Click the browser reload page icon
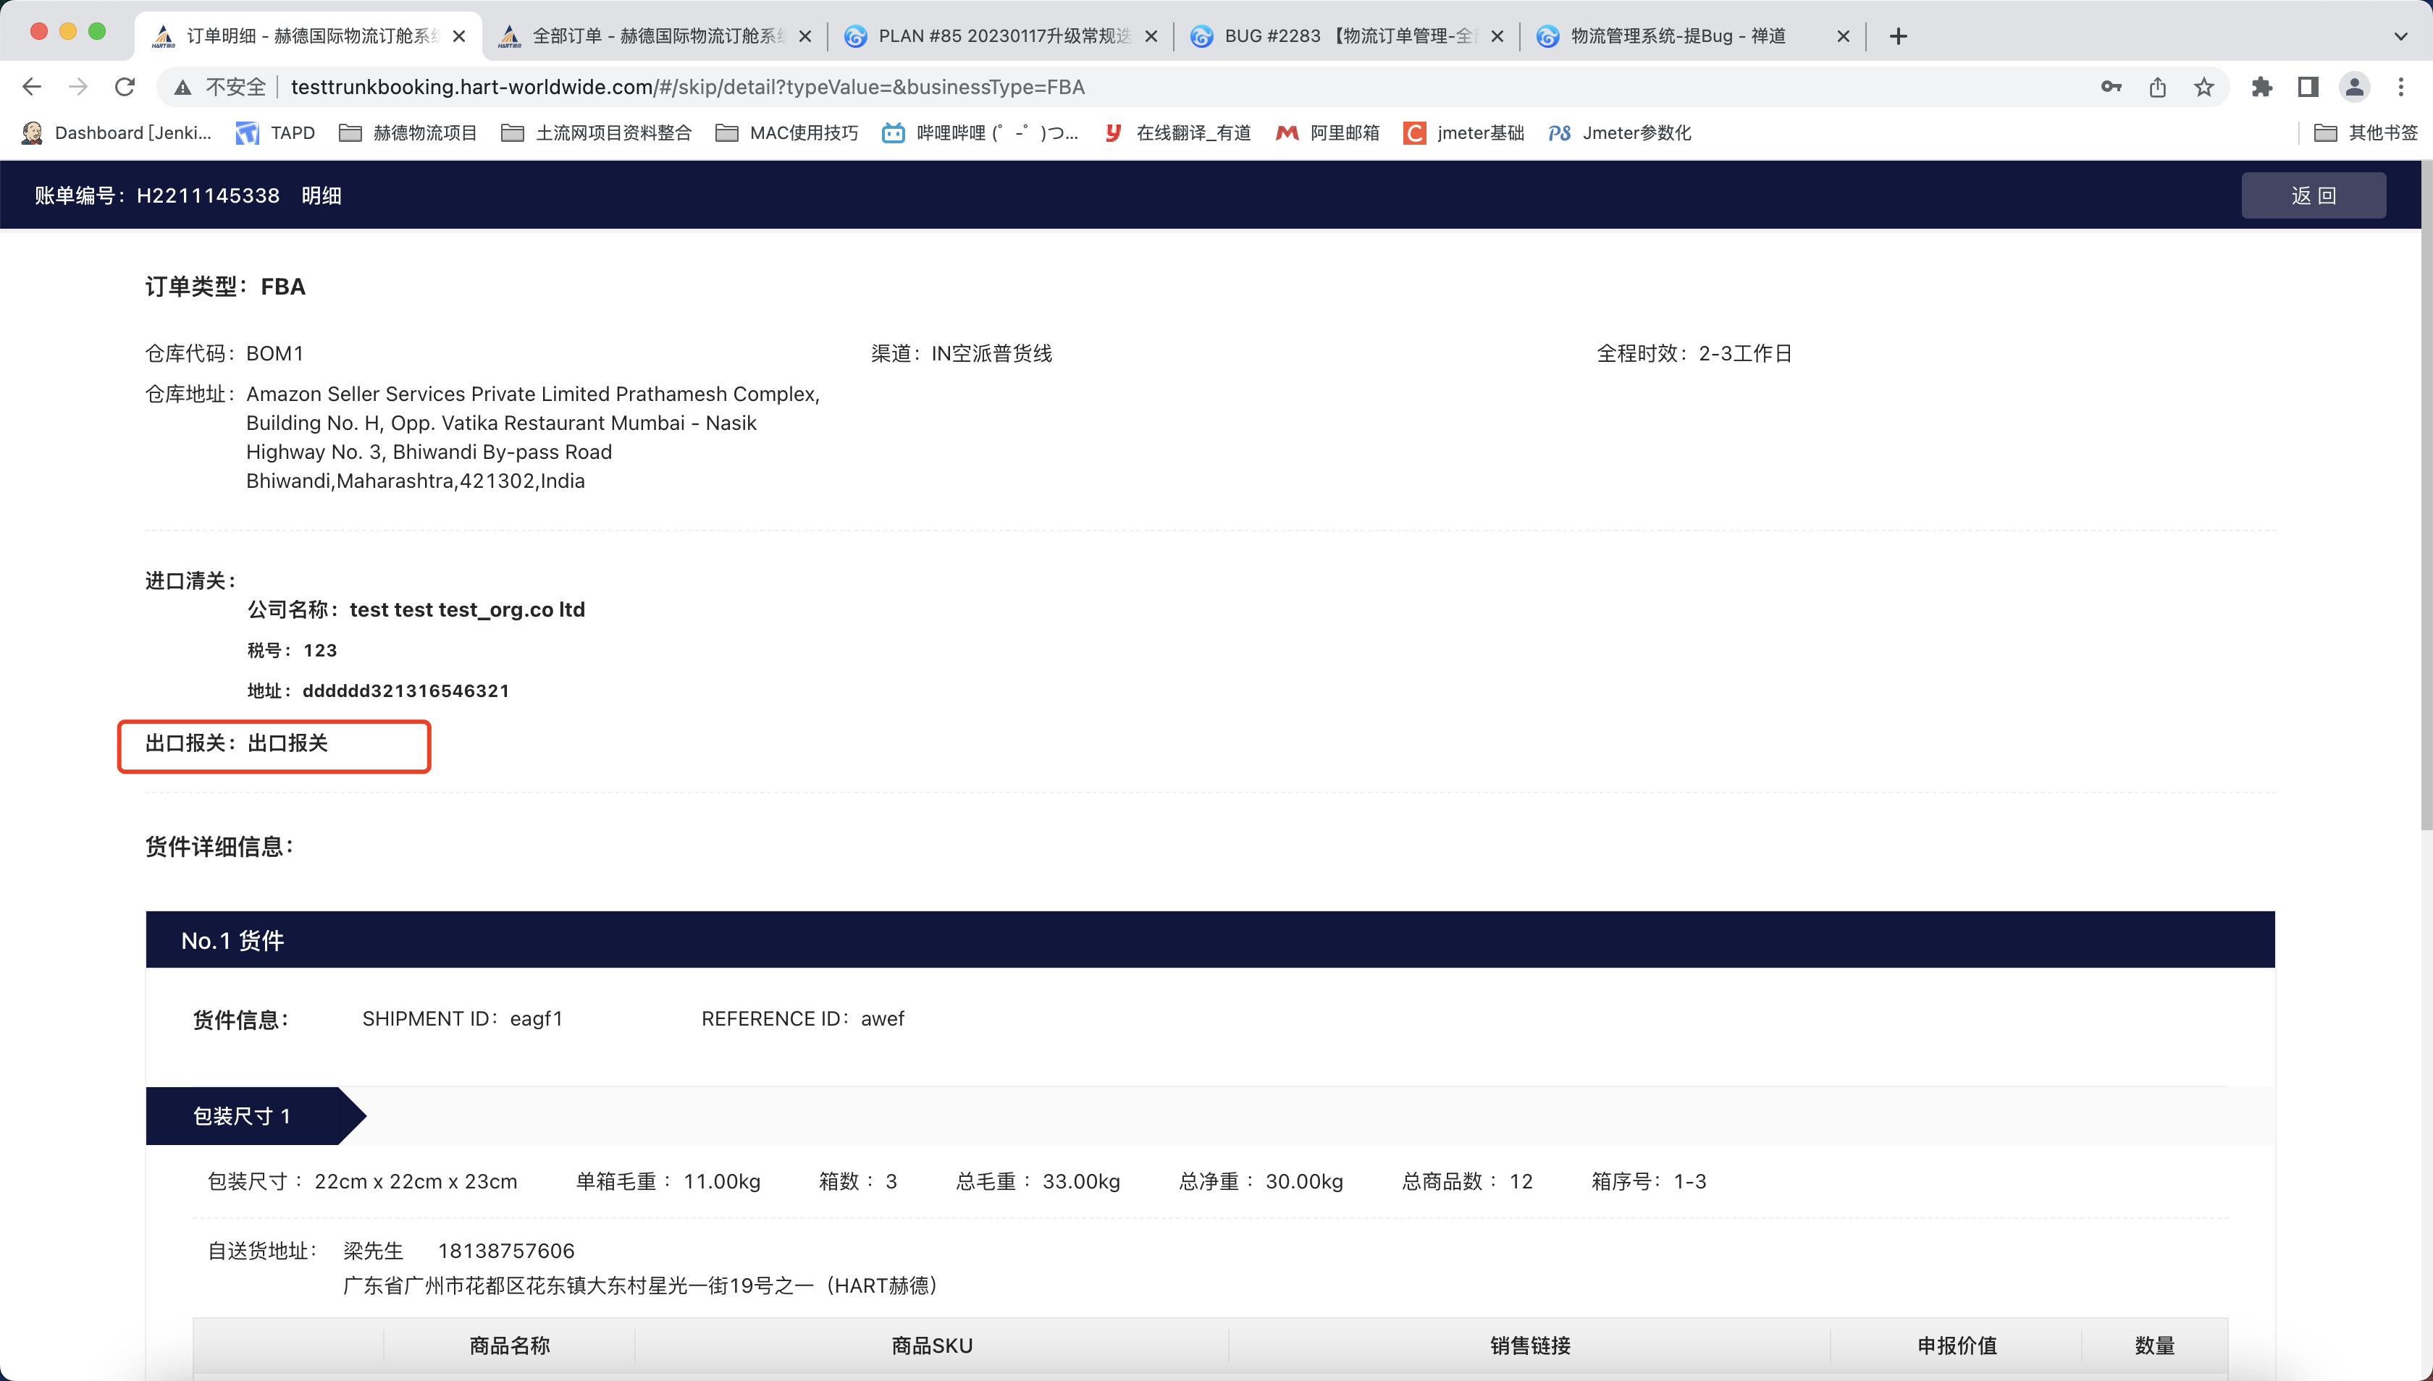The image size is (2433, 1381). pyautogui.click(x=125, y=88)
